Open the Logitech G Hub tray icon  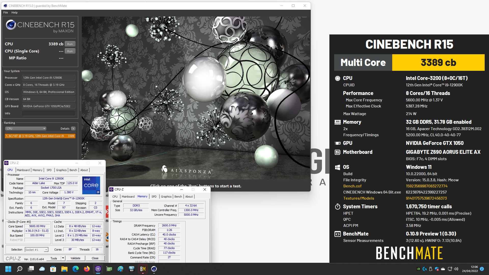point(425,269)
